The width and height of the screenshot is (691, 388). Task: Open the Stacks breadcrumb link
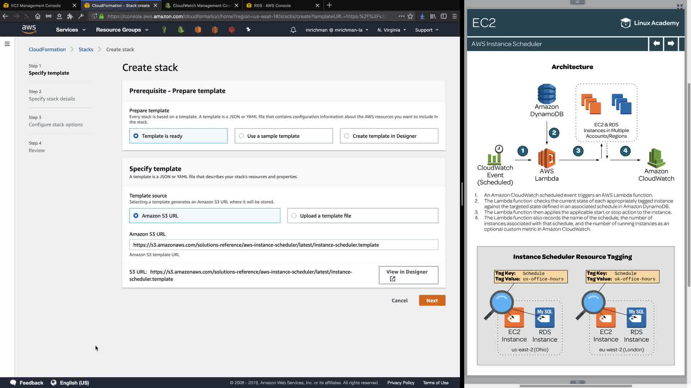coord(86,50)
